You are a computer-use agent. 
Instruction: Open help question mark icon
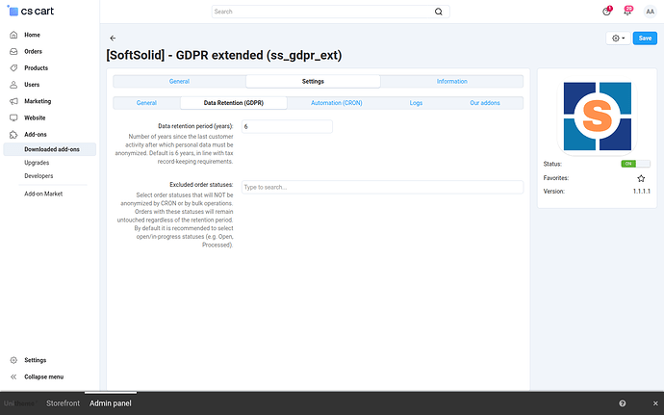(x=622, y=403)
